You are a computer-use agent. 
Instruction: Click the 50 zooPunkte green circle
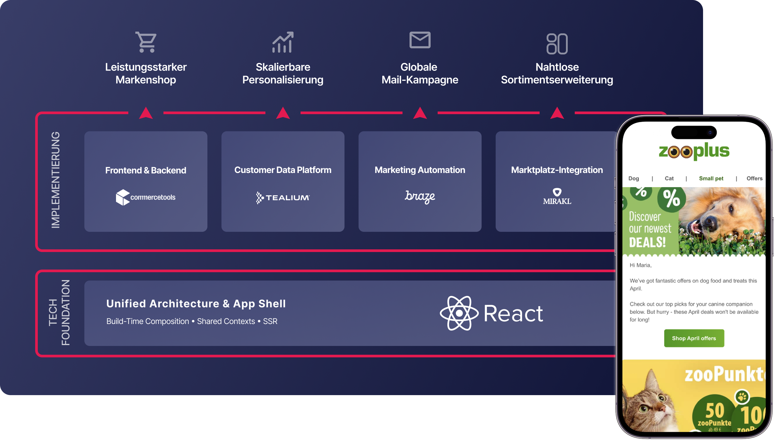click(x=714, y=415)
